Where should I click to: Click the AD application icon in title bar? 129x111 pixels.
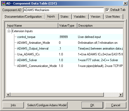[4, 3]
